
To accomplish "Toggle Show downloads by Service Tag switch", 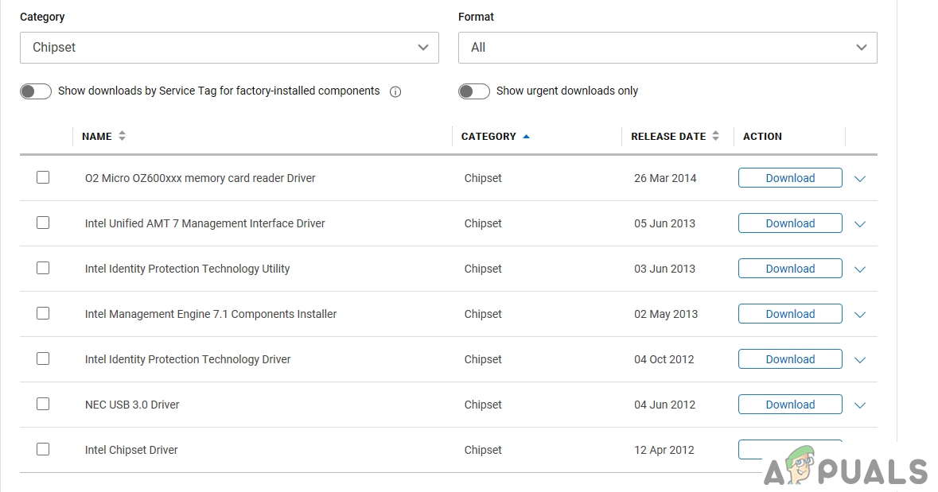I will pos(36,91).
